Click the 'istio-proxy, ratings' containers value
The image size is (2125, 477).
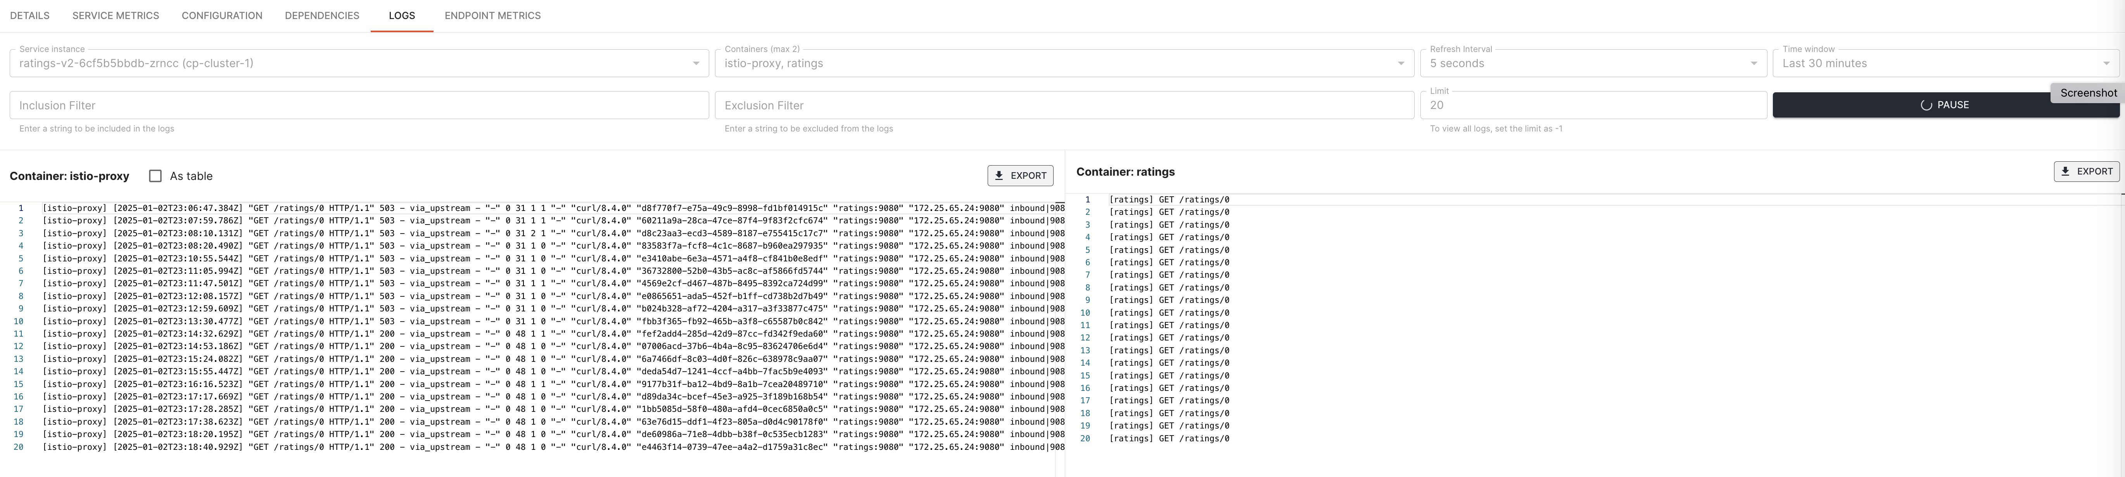(773, 64)
